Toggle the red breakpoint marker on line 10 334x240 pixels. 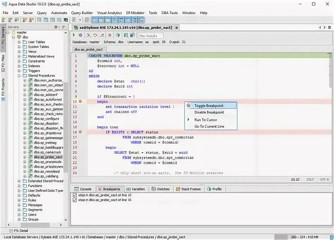pos(80,101)
